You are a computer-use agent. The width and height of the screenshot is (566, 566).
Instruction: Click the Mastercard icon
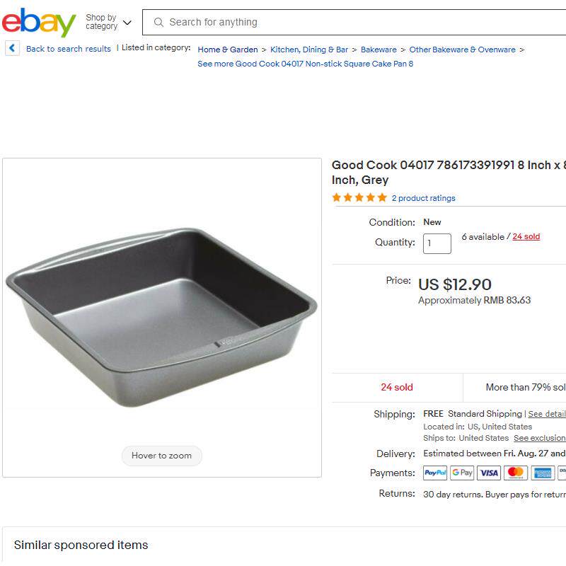pyautogui.click(x=516, y=473)
